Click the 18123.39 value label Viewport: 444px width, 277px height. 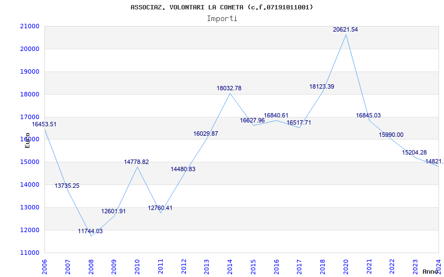pos(322,86)
